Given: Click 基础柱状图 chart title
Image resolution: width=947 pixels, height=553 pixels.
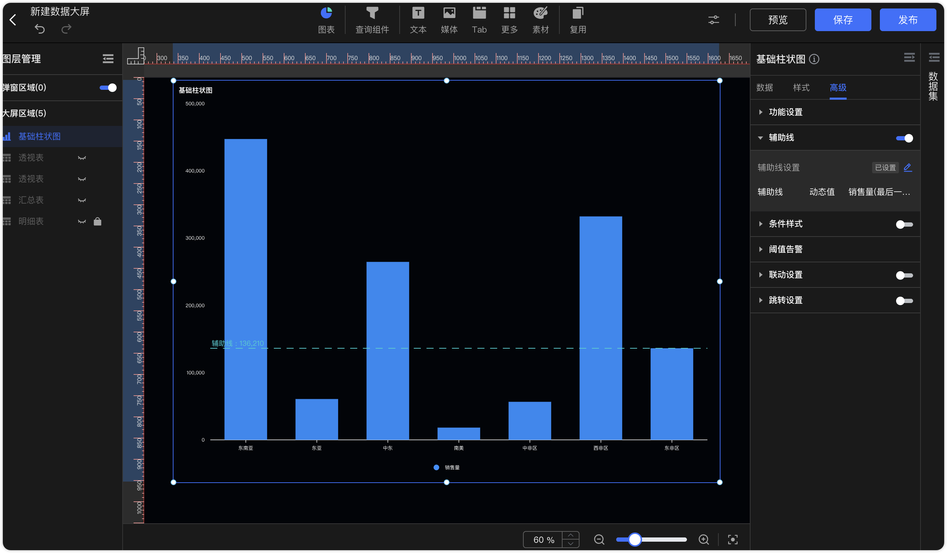Looking at the screenshot, I should (x=195, y=90).
